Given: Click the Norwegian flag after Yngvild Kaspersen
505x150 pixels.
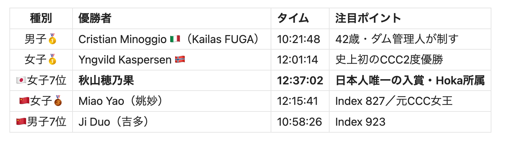Looking at the screenshot, I should coord(180,60).
